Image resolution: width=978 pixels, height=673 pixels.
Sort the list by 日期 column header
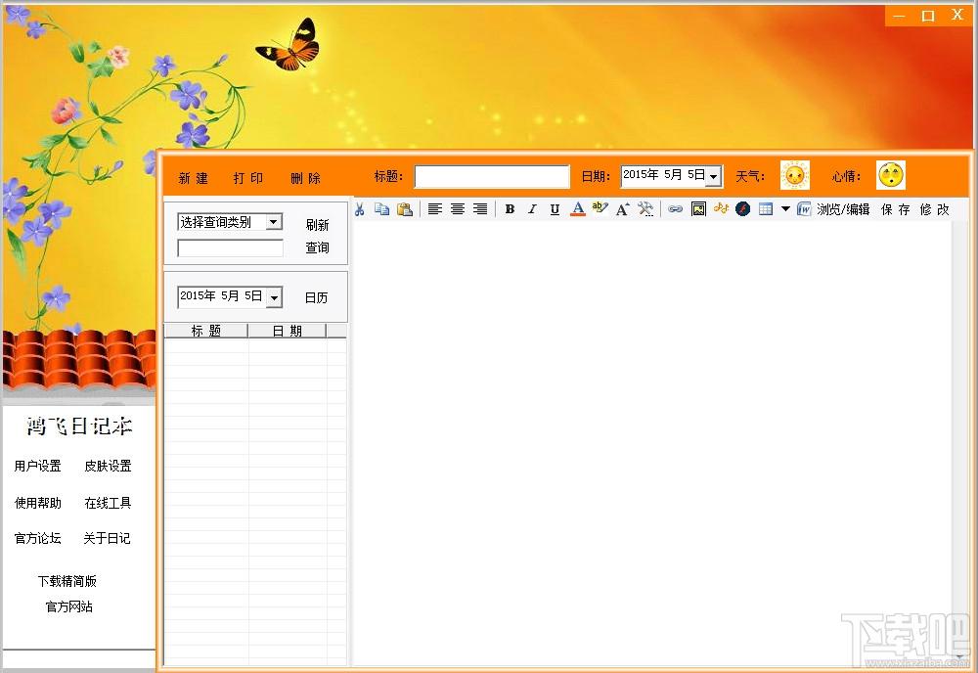tap(287, 331)
